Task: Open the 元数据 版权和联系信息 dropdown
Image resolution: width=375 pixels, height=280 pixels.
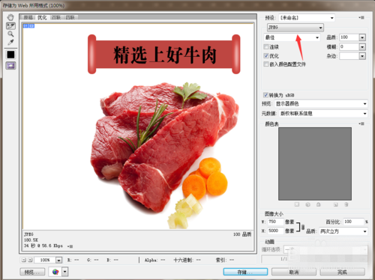Action: click(323, 114)
